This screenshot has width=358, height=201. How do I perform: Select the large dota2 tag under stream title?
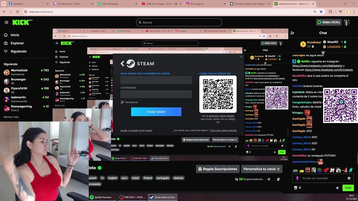(135, 178)
